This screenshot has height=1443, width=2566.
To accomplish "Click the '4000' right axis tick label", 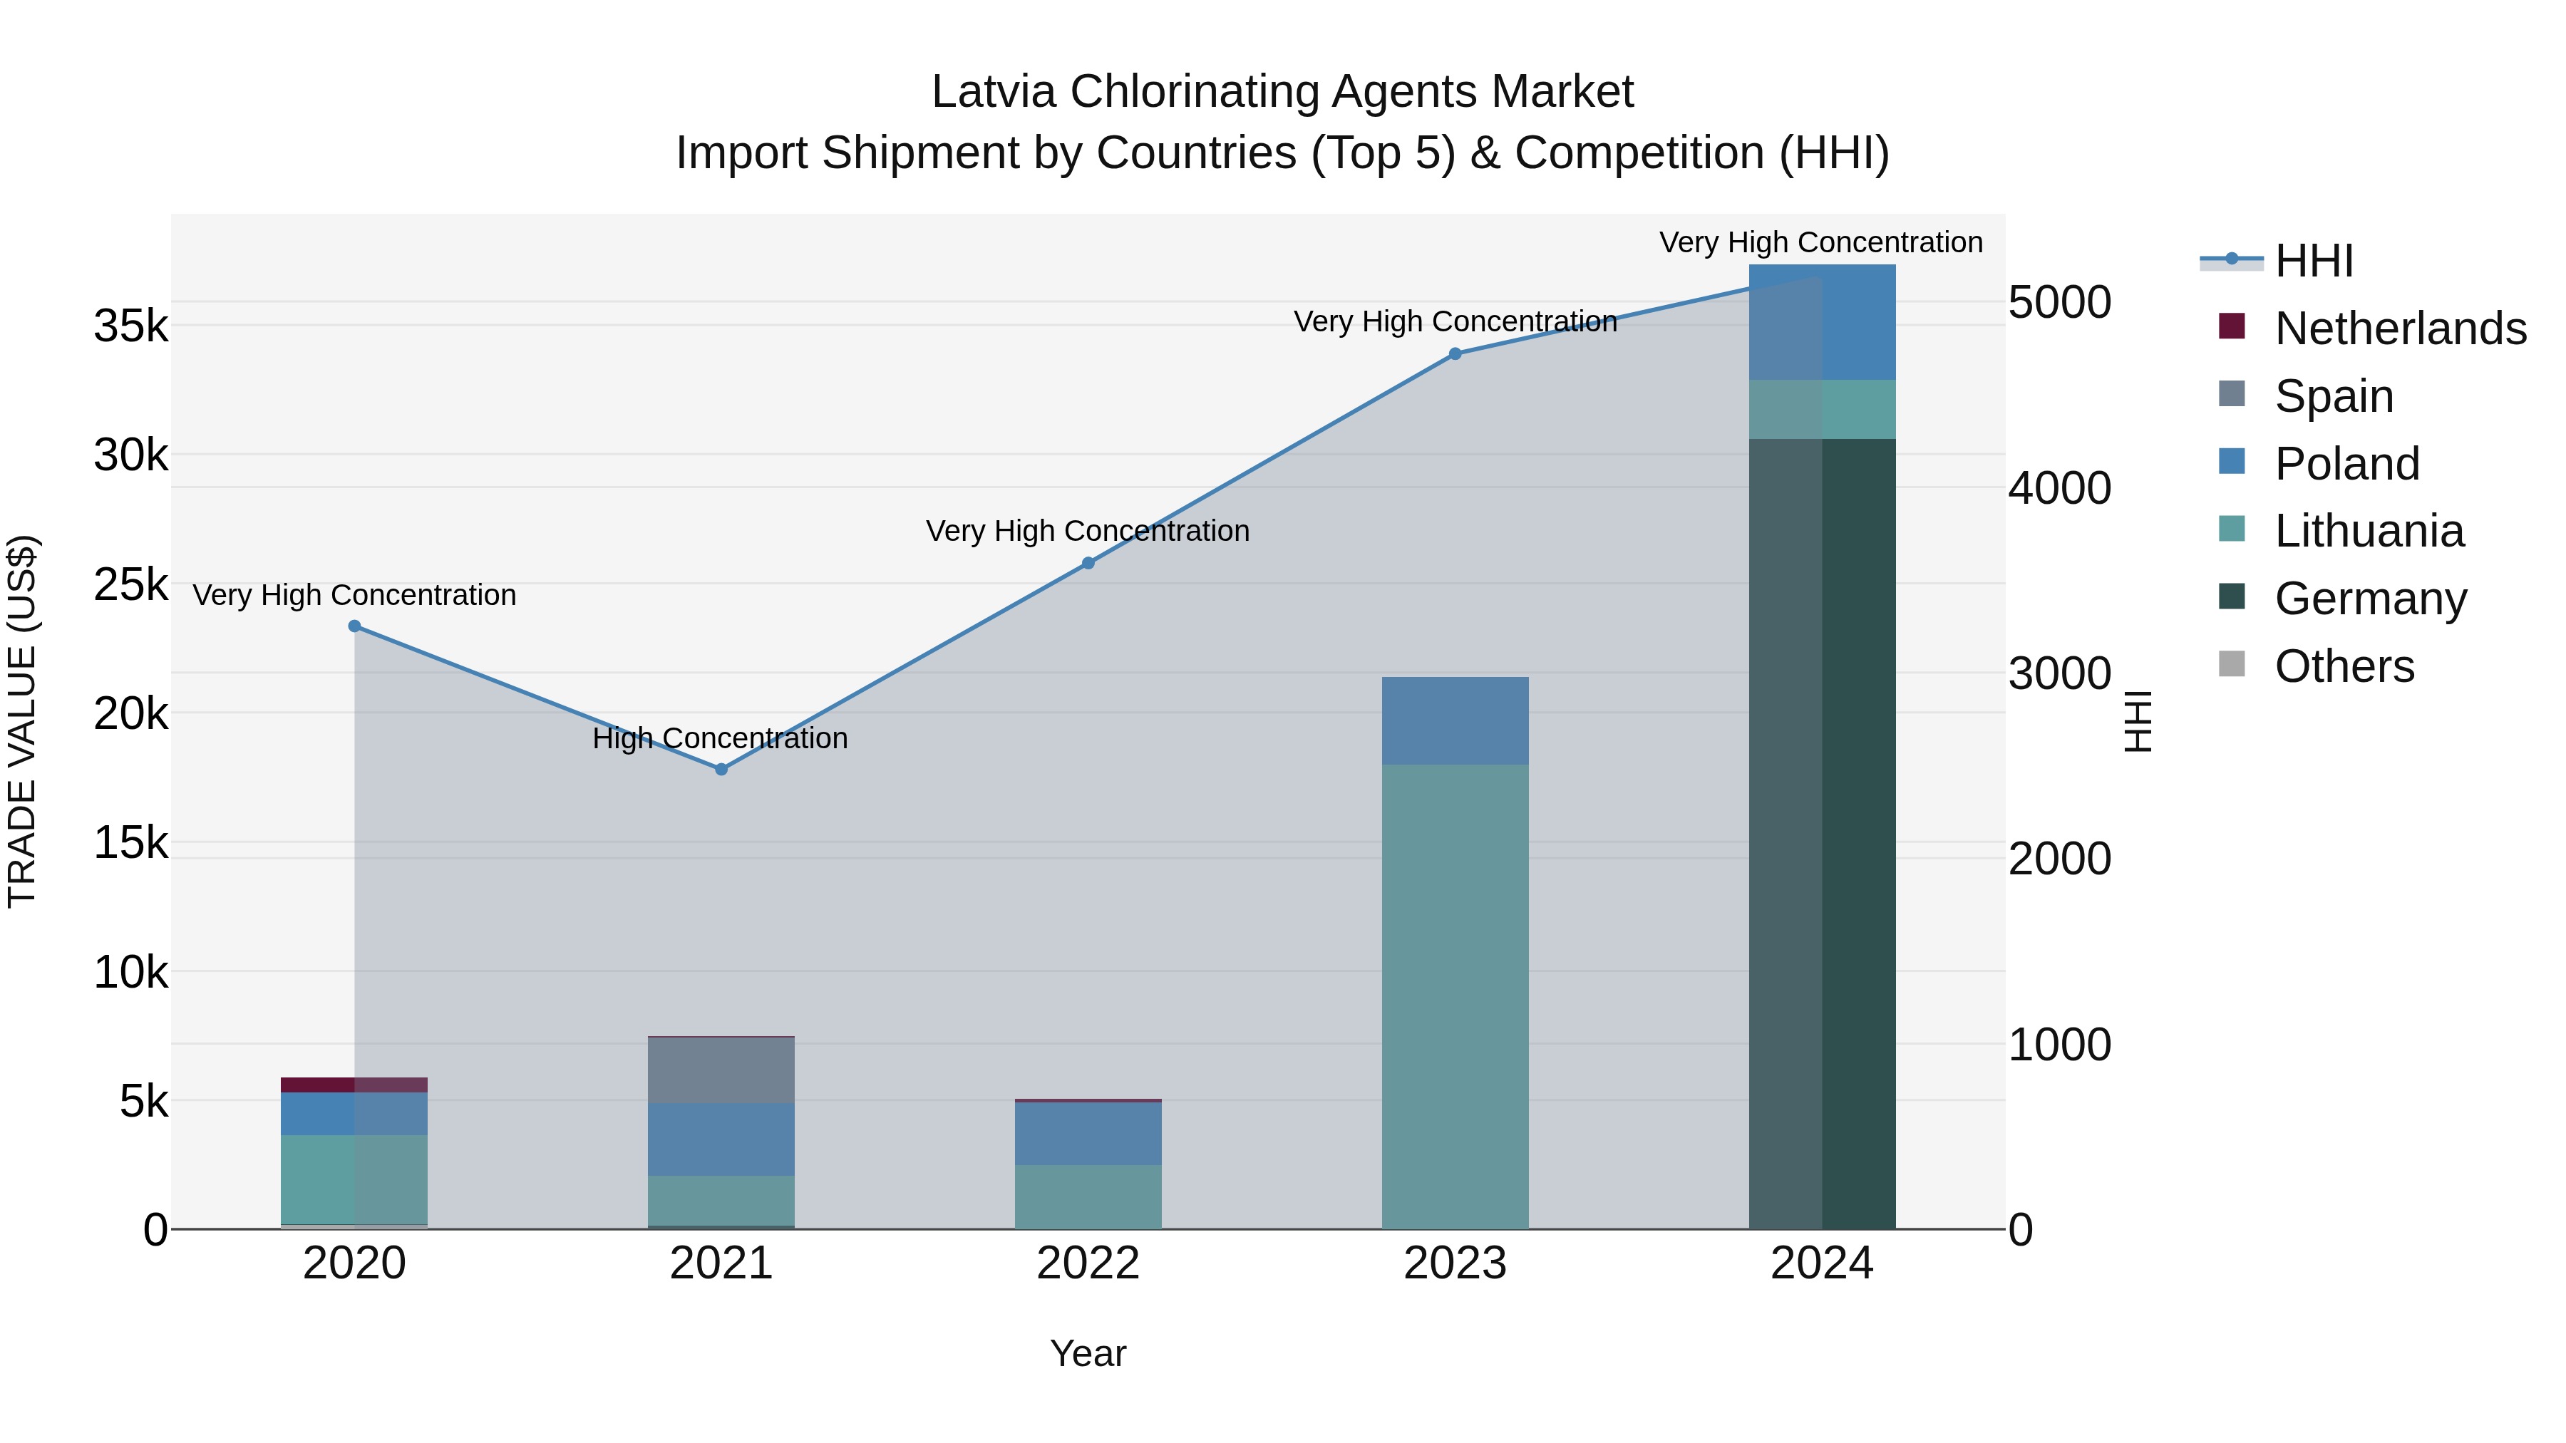I will coord(2060,488).
